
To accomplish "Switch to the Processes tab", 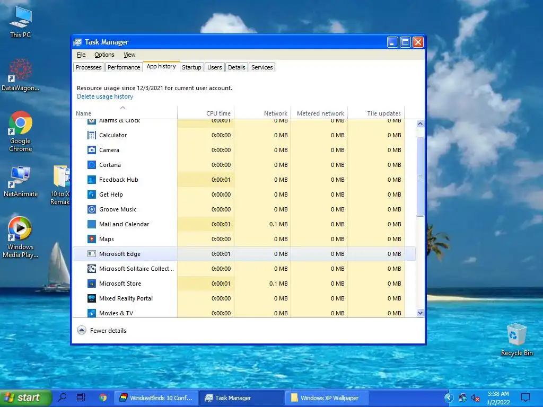I will pyautogui.click(x=89, y=67).
